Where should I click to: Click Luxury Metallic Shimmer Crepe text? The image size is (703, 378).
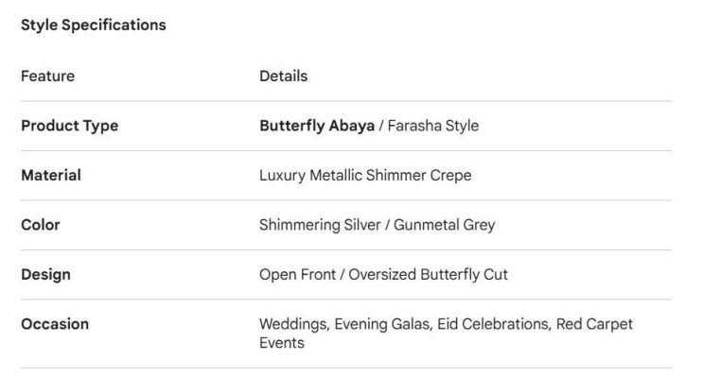[x=364, y=175]
